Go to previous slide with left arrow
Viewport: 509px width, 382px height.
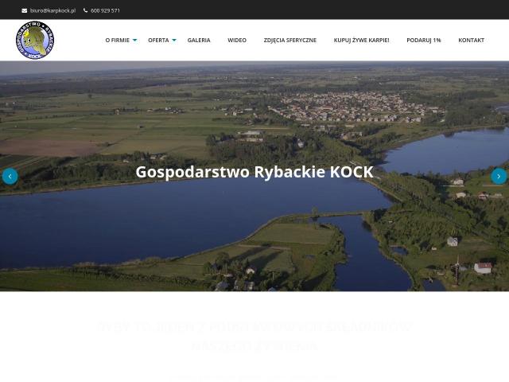[x=10, y=176]
